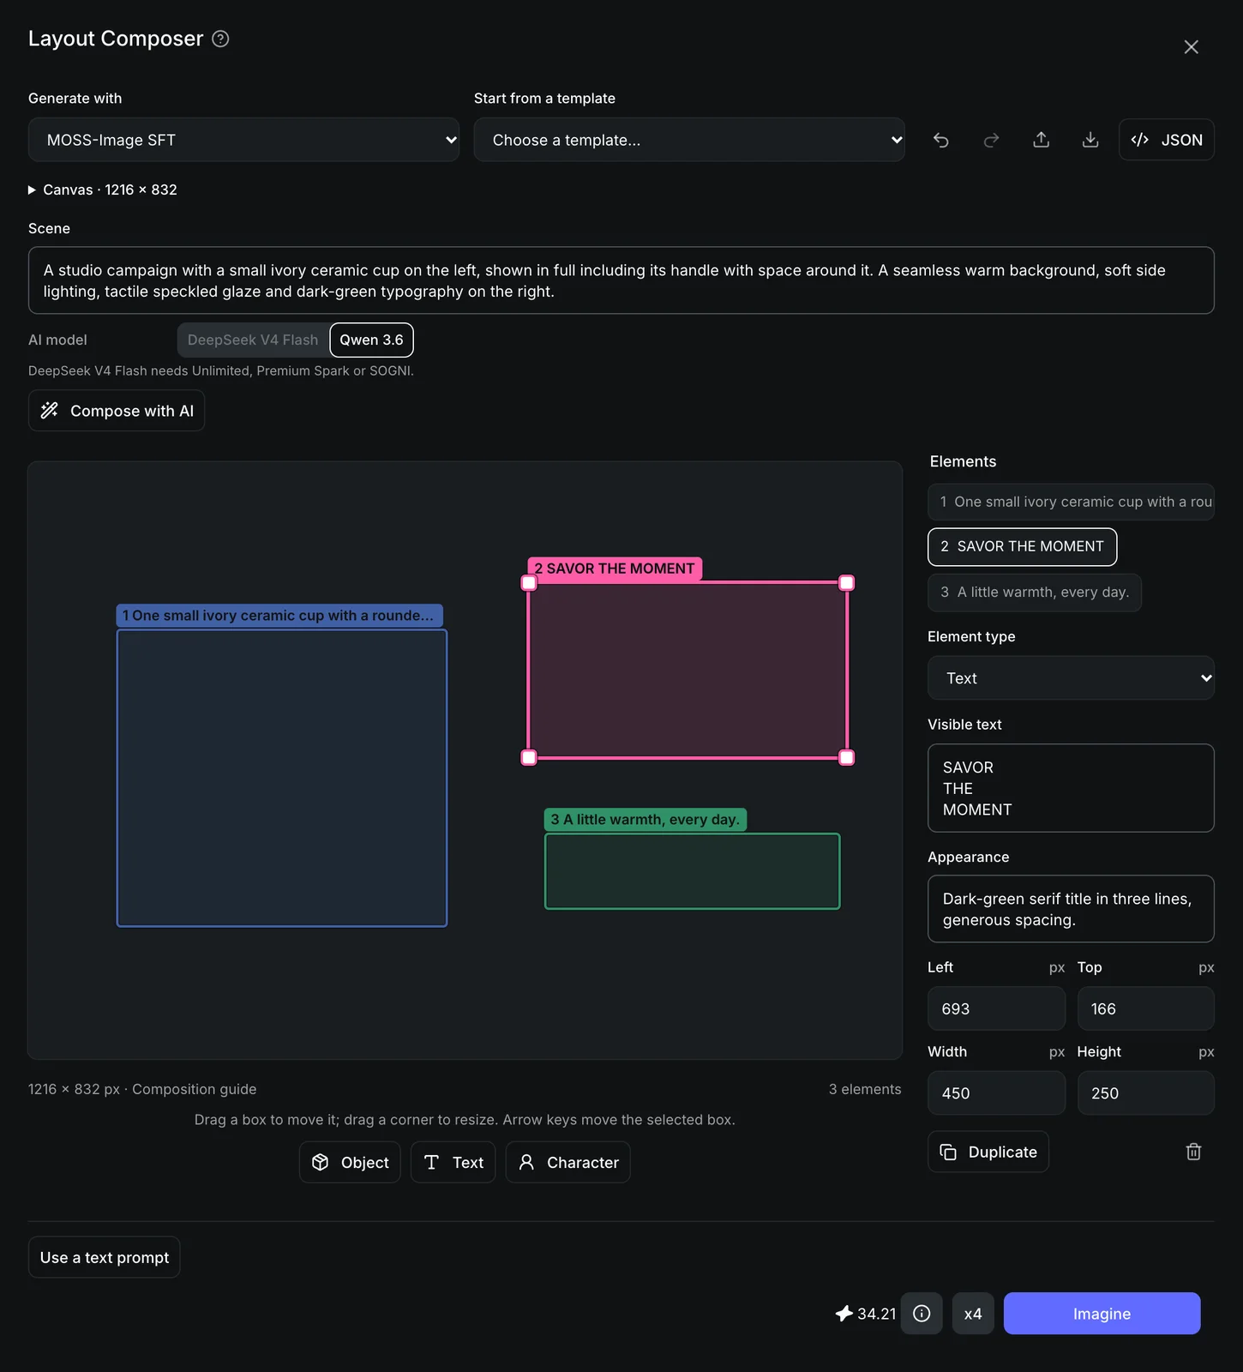The width and height of the screenshot is (1243, 1372).
Task: Click top-right resize handle of pink box
Action: tap(846, 583)
